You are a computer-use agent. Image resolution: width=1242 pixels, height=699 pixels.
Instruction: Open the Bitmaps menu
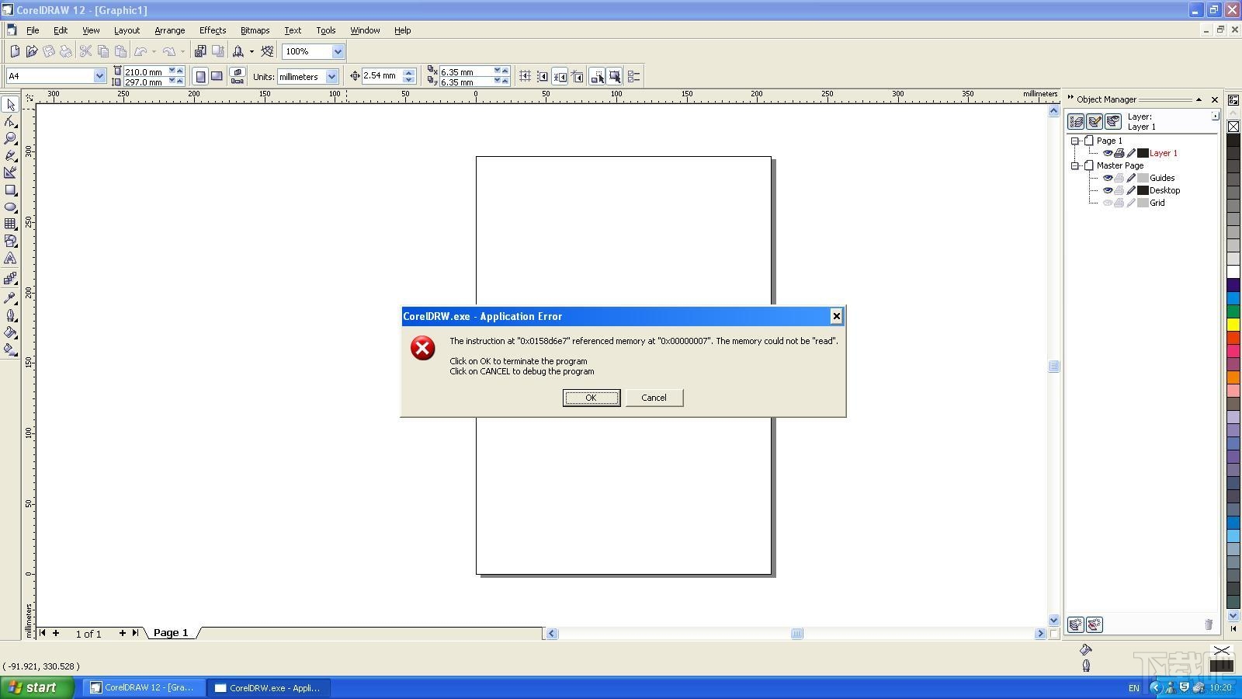(x=255, y=30)
